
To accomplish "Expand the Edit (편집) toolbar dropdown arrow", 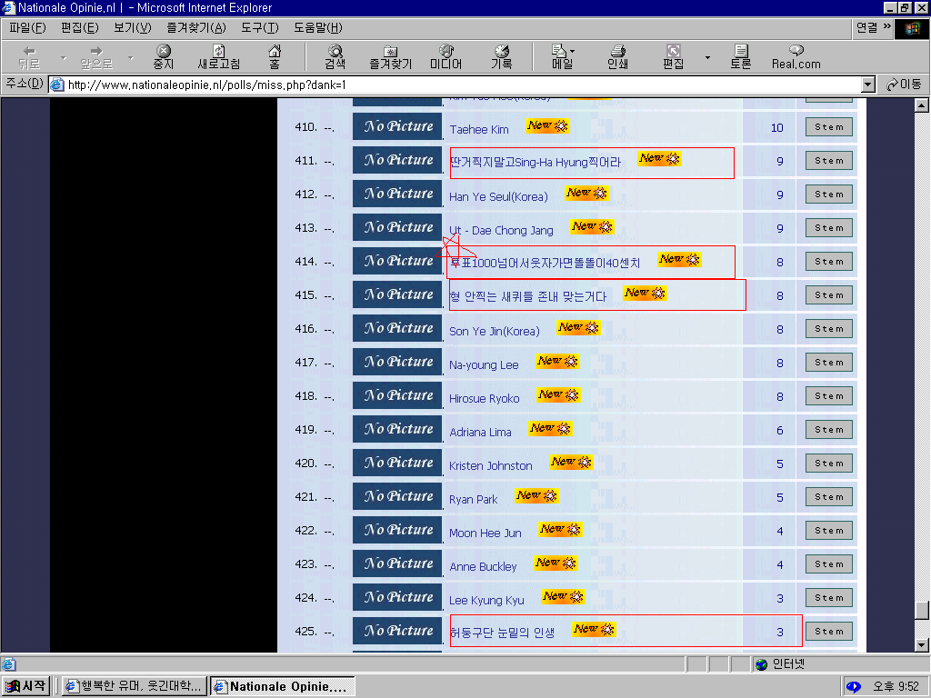I will click(707, 57).
